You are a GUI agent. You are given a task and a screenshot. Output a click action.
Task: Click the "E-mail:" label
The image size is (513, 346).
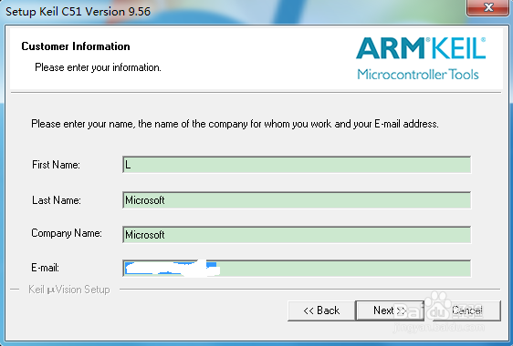(45, 268)
